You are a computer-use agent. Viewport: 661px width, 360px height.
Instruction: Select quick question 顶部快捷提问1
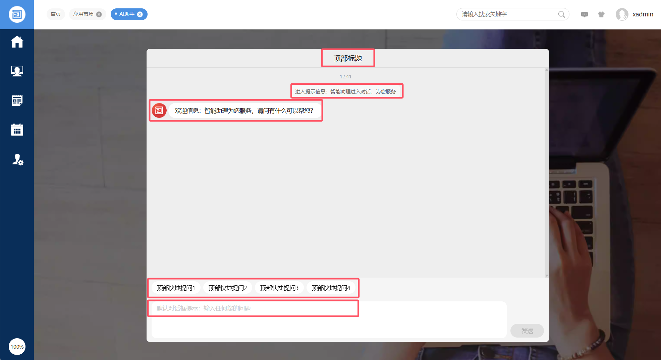[x=176, y=288]
